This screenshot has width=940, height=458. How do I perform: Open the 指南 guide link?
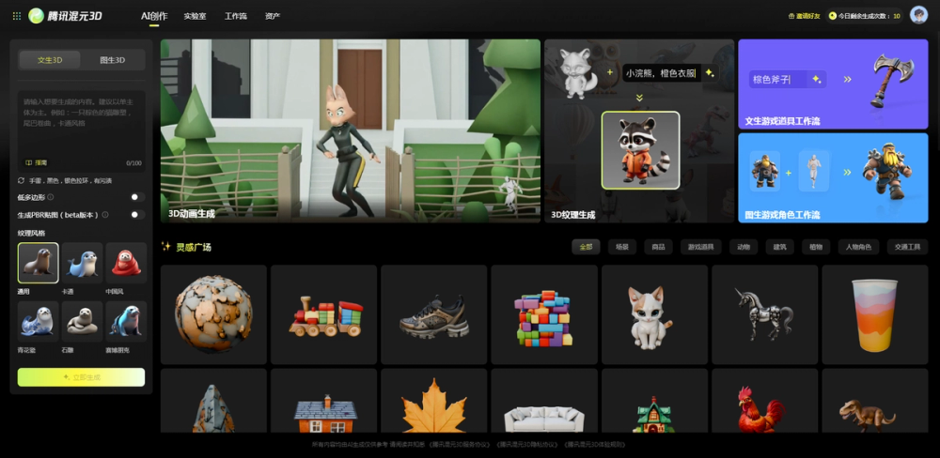click(x=37, y=162)
